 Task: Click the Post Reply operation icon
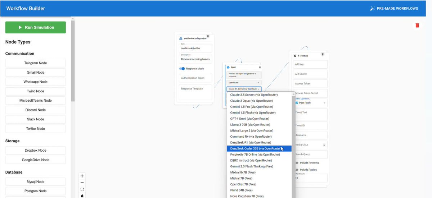pyautogui.click(x=297, y=103)
